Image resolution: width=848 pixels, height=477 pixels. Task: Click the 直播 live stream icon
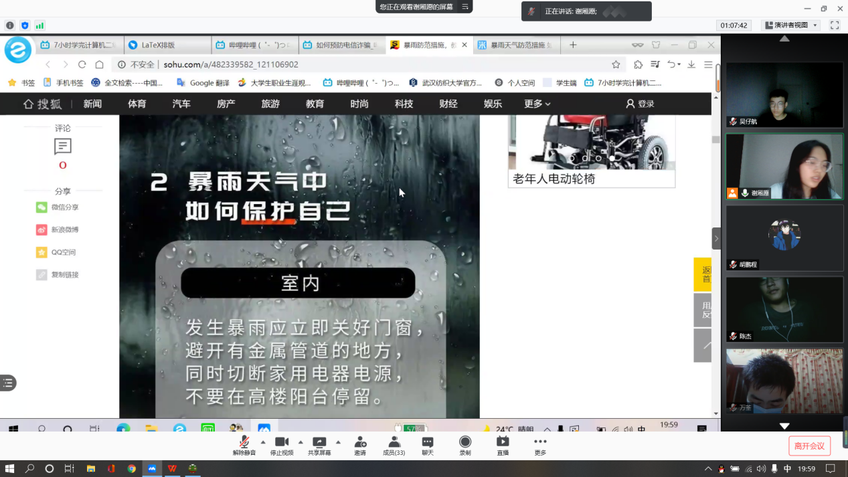click(x=503, y=442)
